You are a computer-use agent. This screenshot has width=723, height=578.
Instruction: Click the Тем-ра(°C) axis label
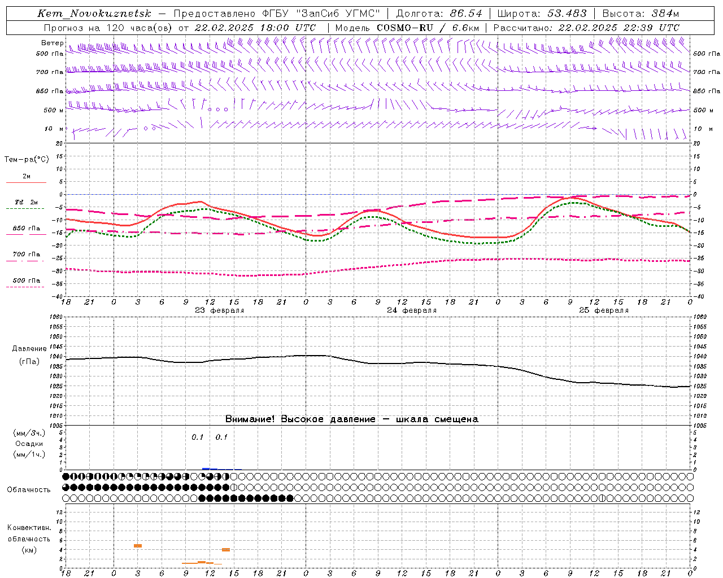tap(27, 160)
